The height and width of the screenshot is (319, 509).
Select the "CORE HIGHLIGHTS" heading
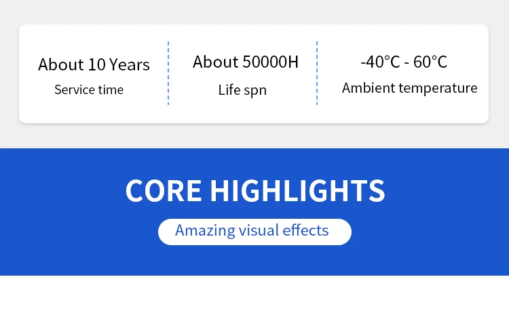click(x=254, y=191)
